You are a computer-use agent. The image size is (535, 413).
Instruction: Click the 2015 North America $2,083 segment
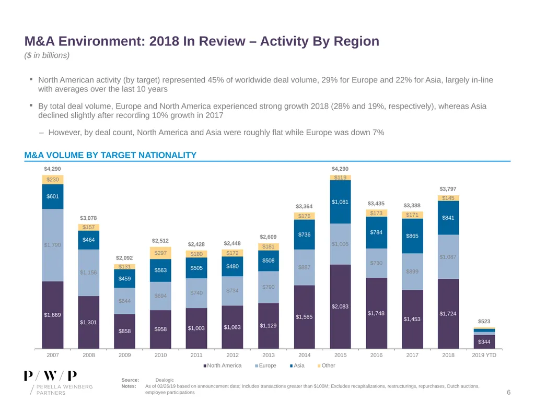(x=340, y=306)
